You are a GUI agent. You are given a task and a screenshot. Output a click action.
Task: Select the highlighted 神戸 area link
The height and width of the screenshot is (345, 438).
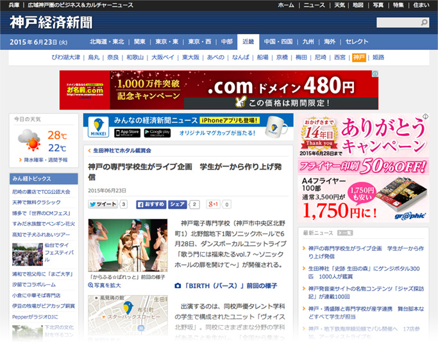[359, 57]
